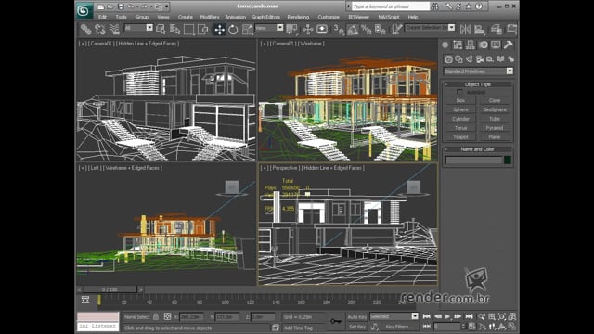Click the Cylinder primitive button
Image resolution: width=594 pixels, height=334 pixels.
point(460,119)
